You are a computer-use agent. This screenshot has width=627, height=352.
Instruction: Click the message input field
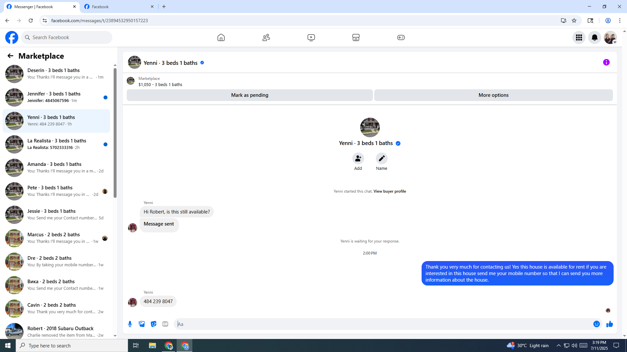click(384, 324)
